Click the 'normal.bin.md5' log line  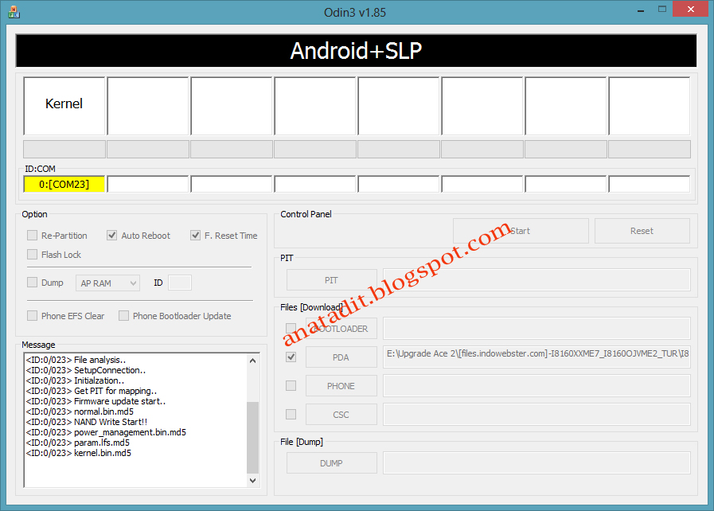pyautogui.click(x=80, y=412)
